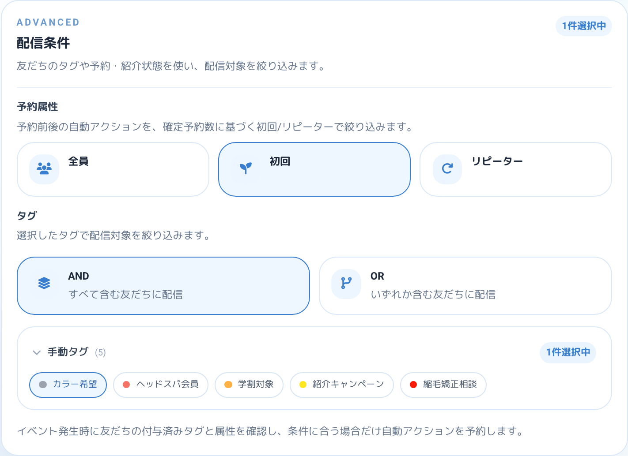Click the refresh icon on リピーター card
This screenshot has height=456, width=628.
pos(447,168)
